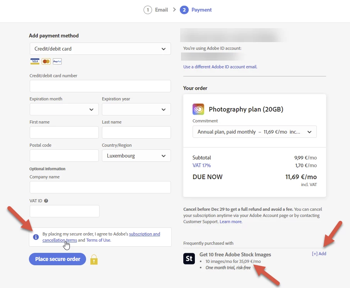Viewport: 350px width, 288px height.
Task: Click the info icon beside order agreement
Action: click(x=36, y=237)
